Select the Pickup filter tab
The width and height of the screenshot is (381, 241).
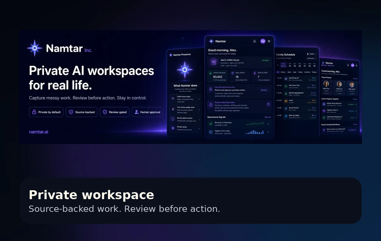coord(314,72)
